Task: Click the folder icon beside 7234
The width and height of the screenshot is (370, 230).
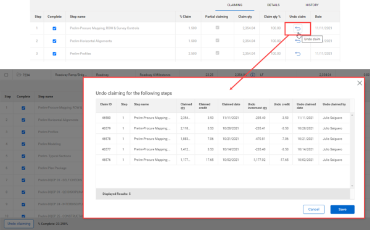Action: (x=18, y=75)
